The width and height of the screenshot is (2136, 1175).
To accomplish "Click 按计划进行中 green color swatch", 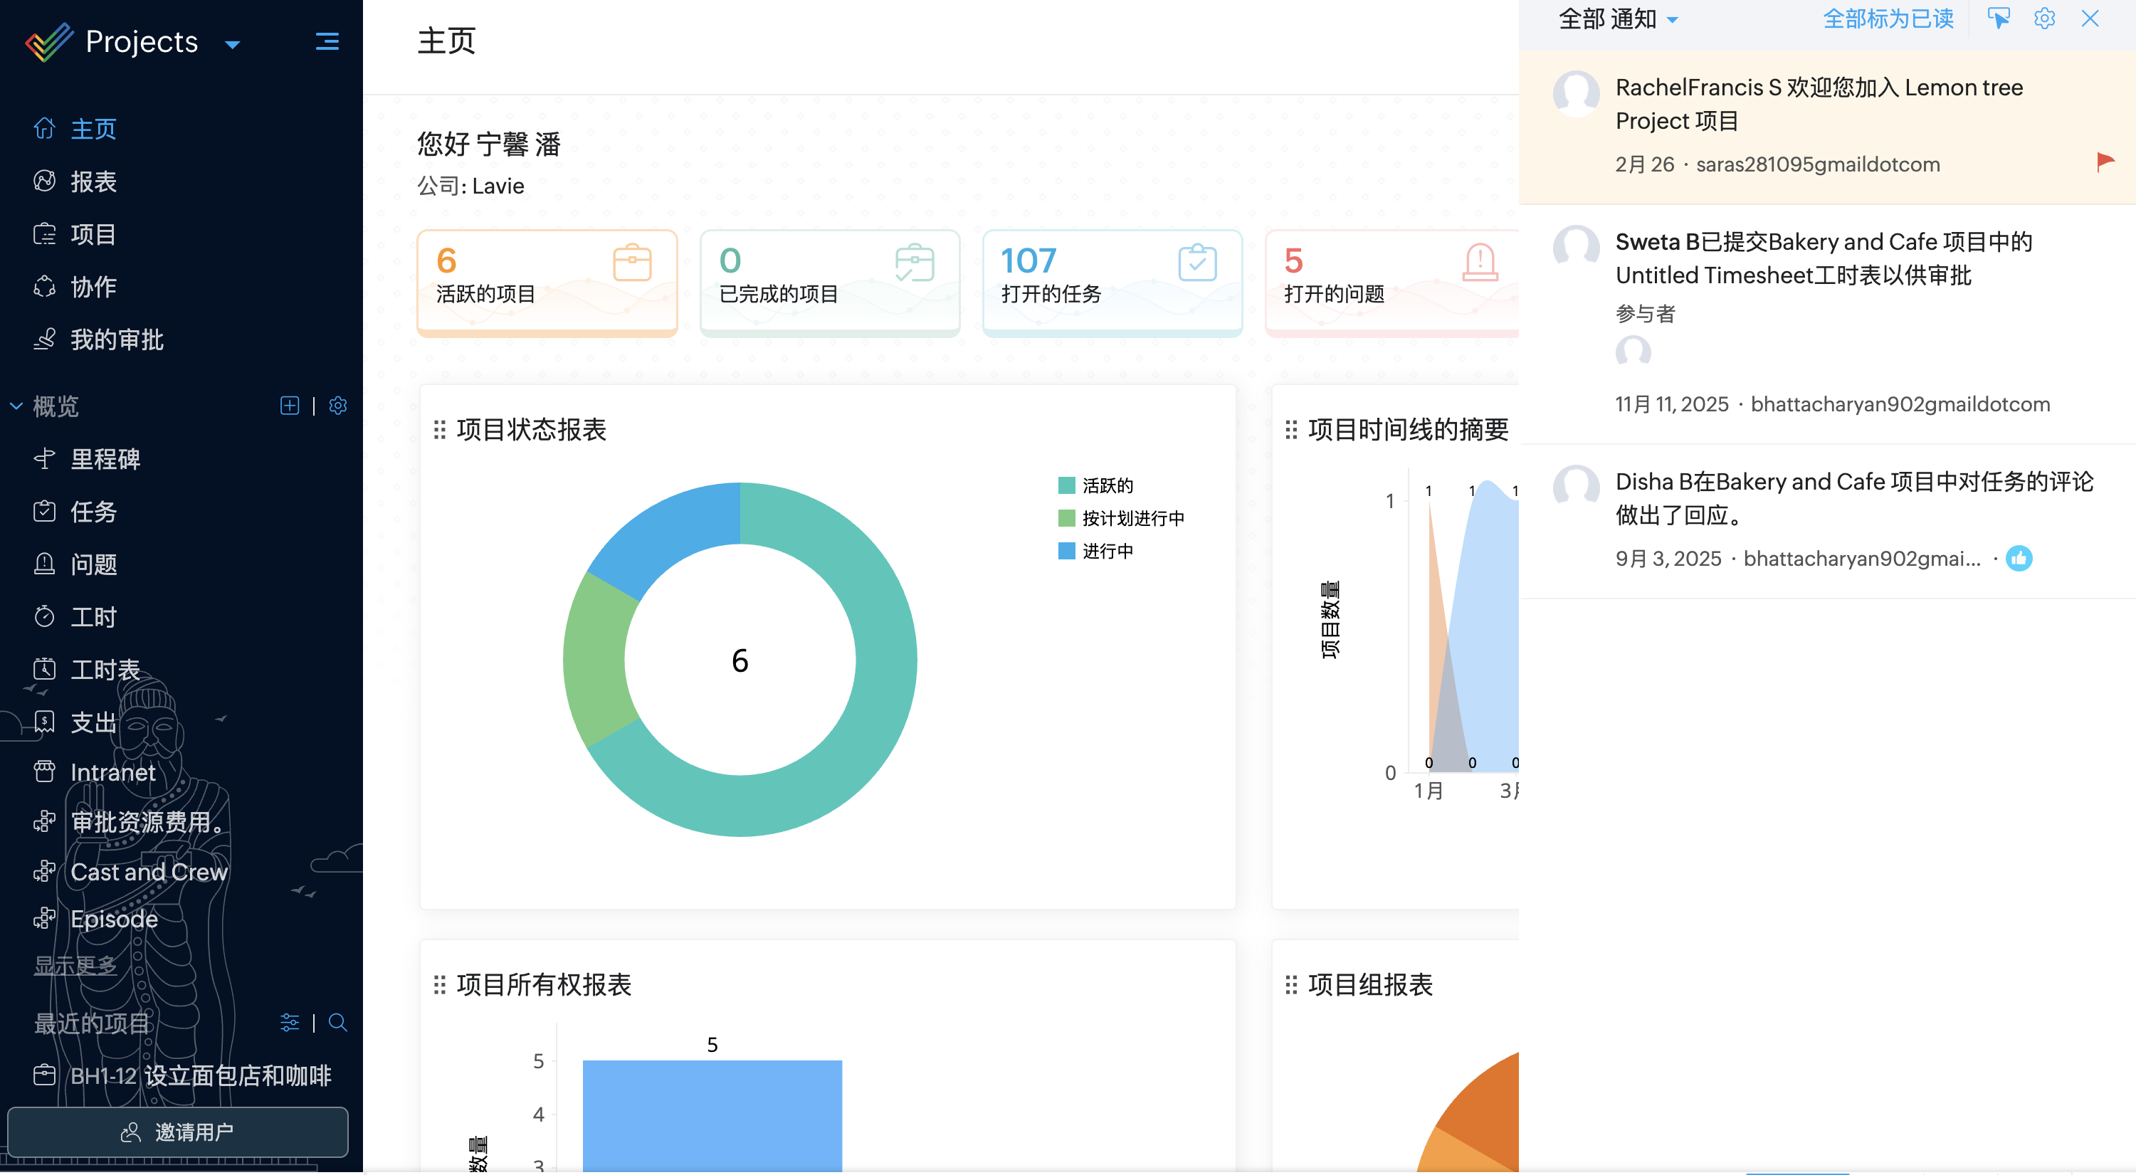I will 1066,518.
